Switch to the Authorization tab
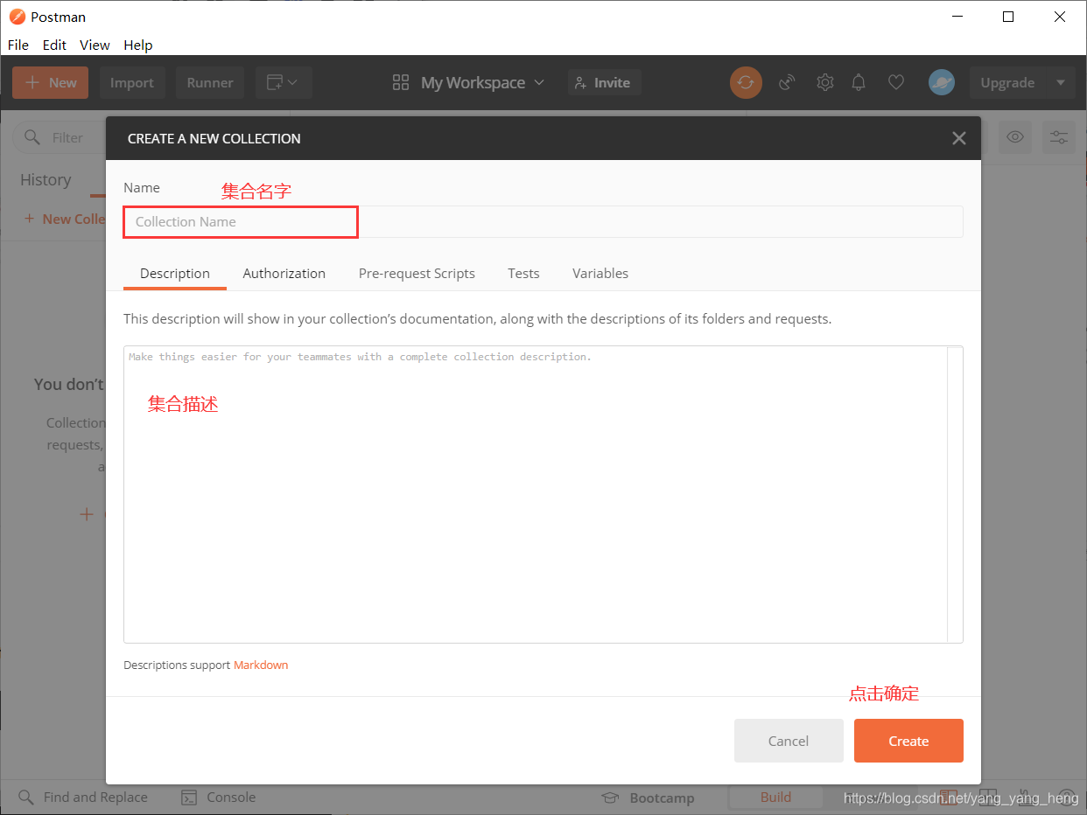1087x815 pixels. click(284, 273)
